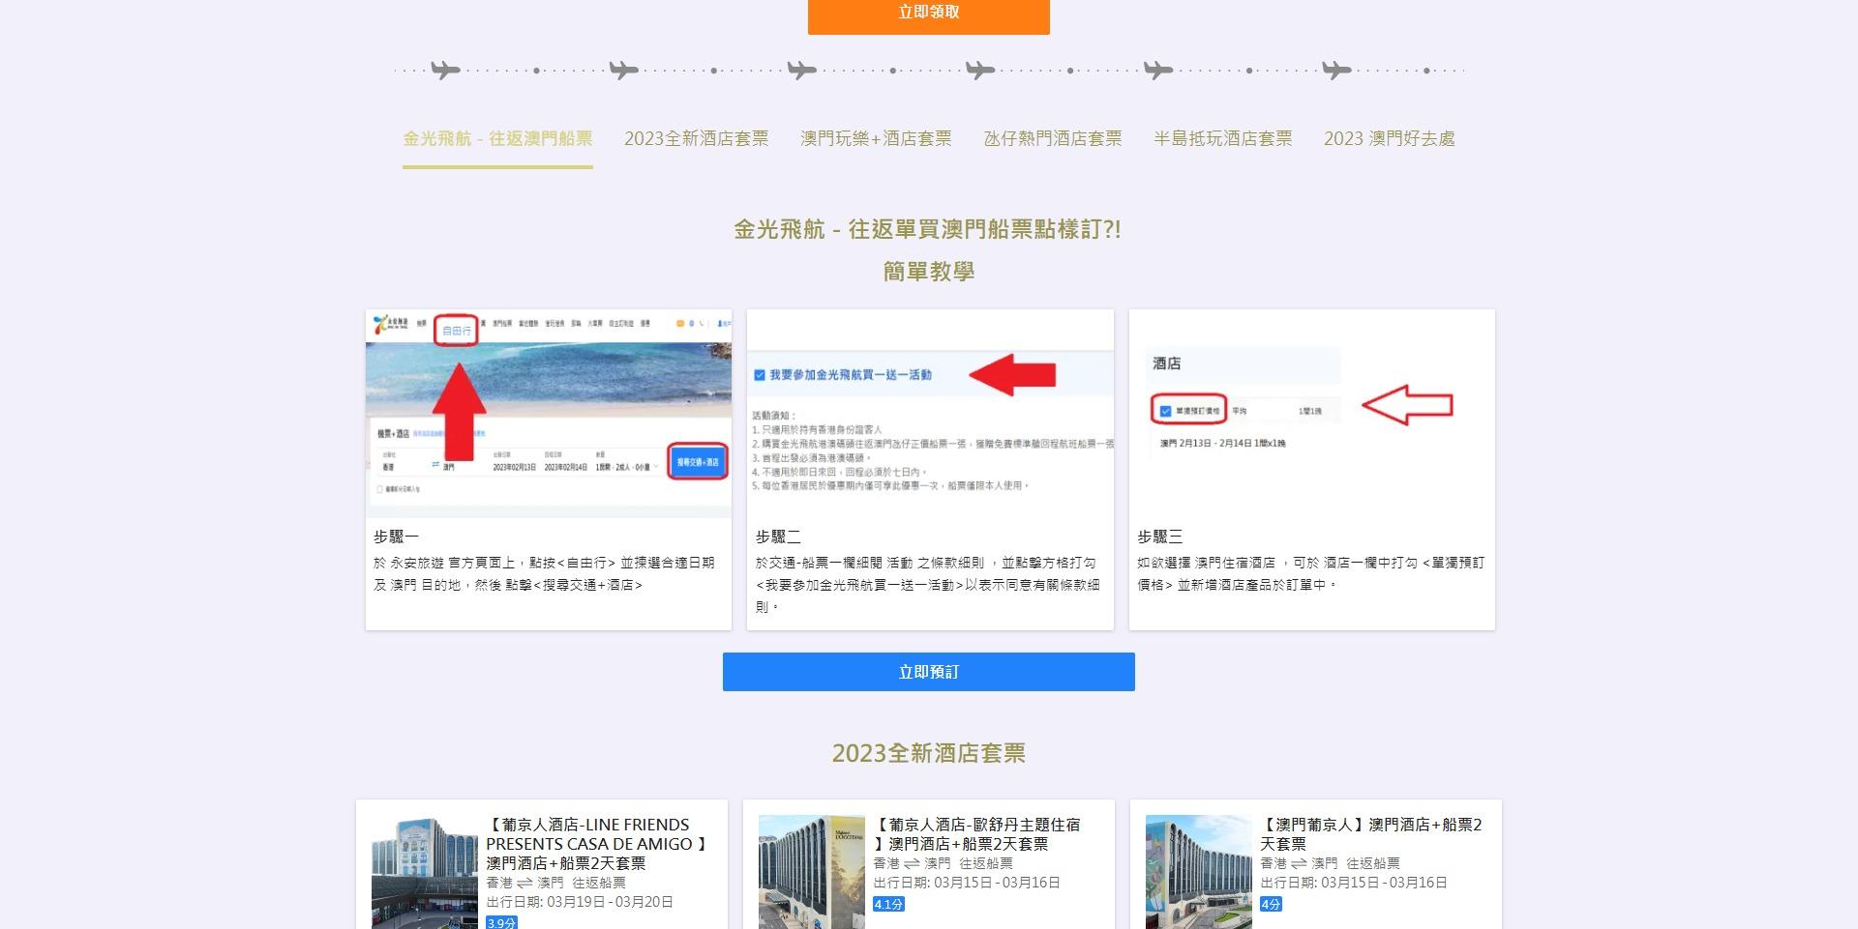Screen dimensions: 1858x929
Task: Check the 我要參加金光飛航買一送一活動 checkbox
Action: click(761, 374)
